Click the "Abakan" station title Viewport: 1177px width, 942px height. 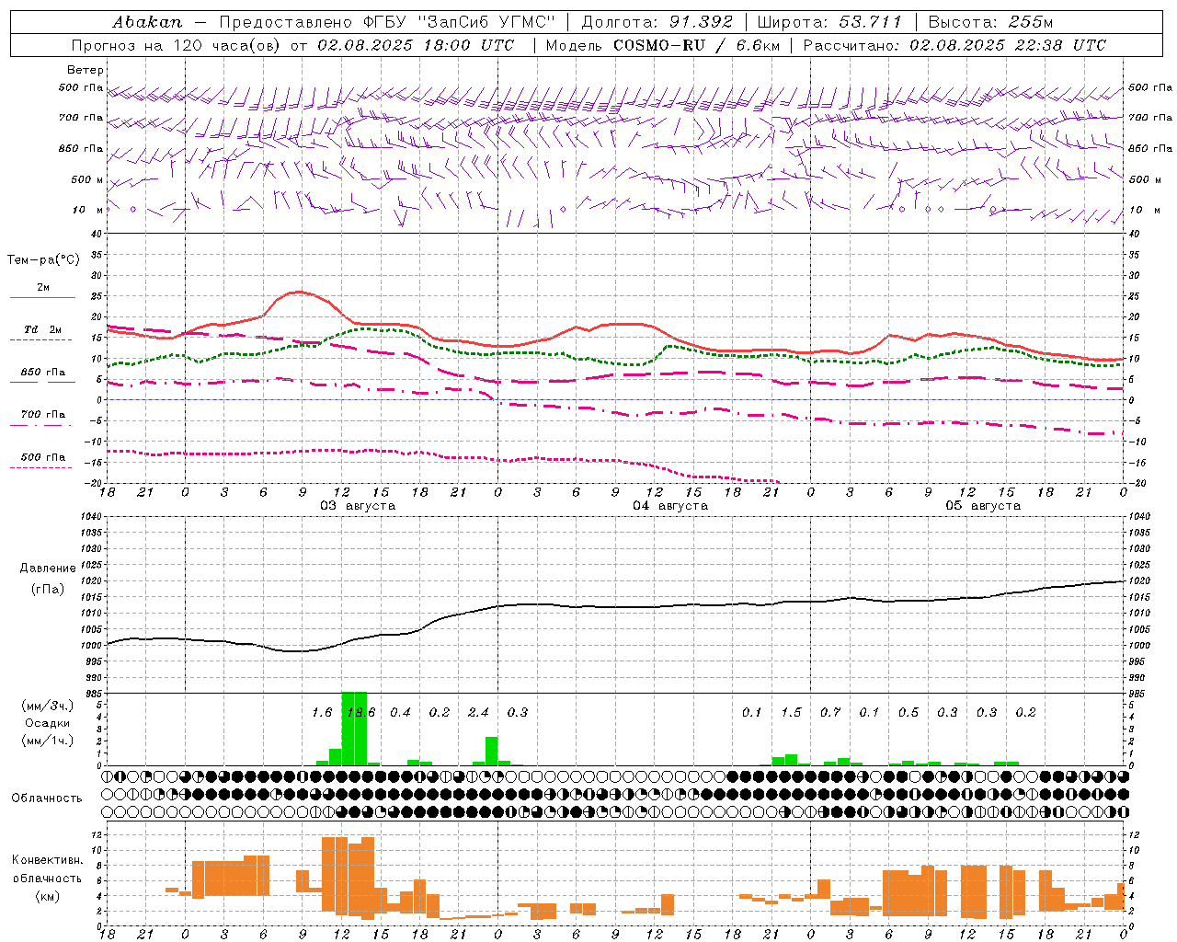148,22
